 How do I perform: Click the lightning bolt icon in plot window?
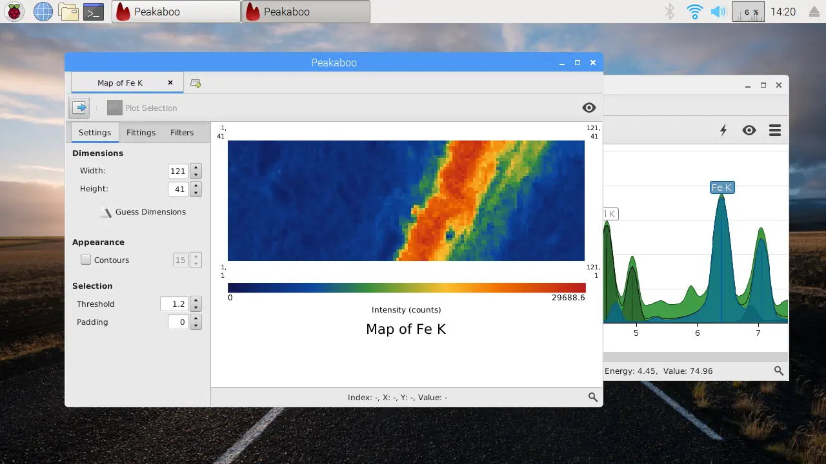(723, 130)
